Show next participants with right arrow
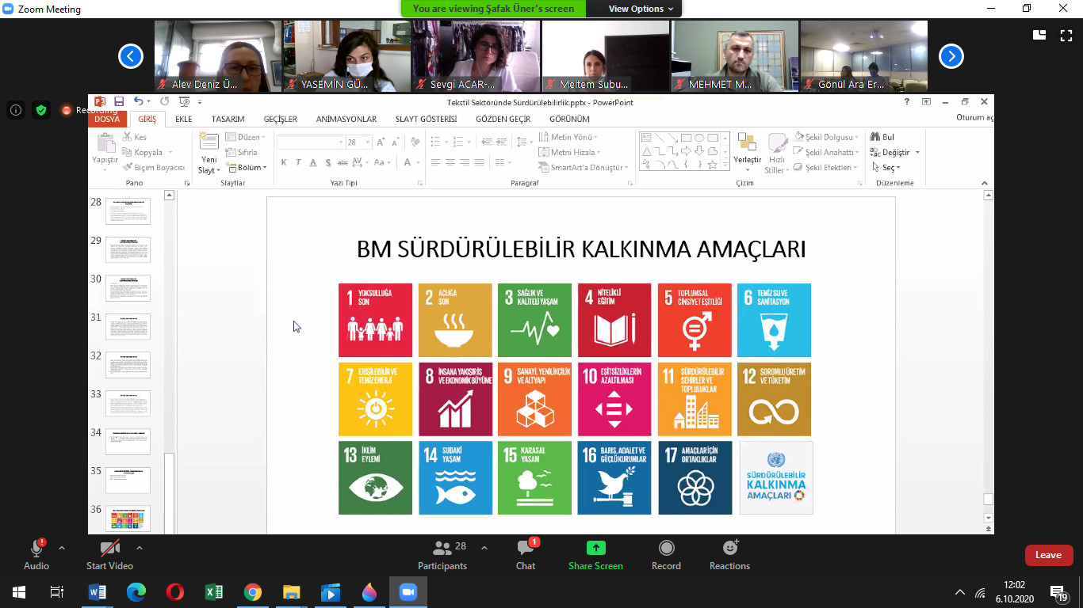The width and height of the screenshot is (1083, 608). coord(951,56)
